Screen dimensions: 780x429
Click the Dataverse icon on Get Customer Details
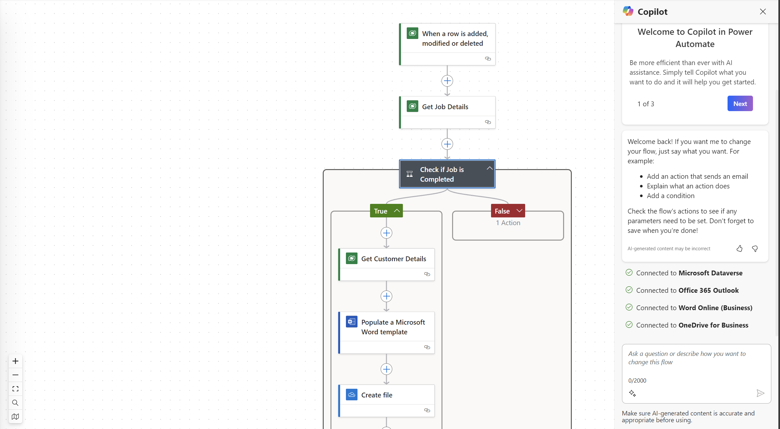pos(351,258)
